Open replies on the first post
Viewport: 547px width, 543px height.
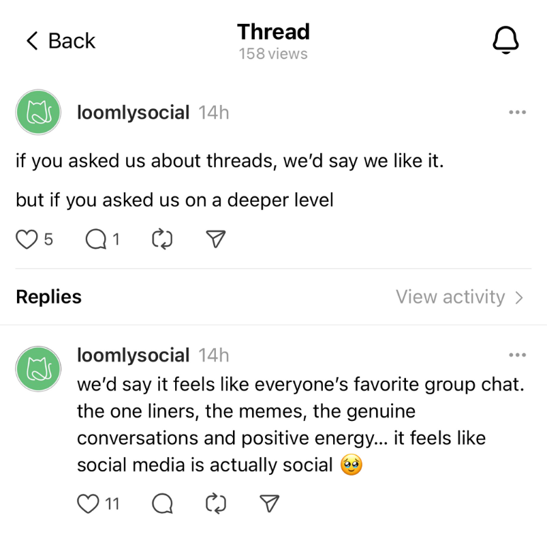pos(93,239)
